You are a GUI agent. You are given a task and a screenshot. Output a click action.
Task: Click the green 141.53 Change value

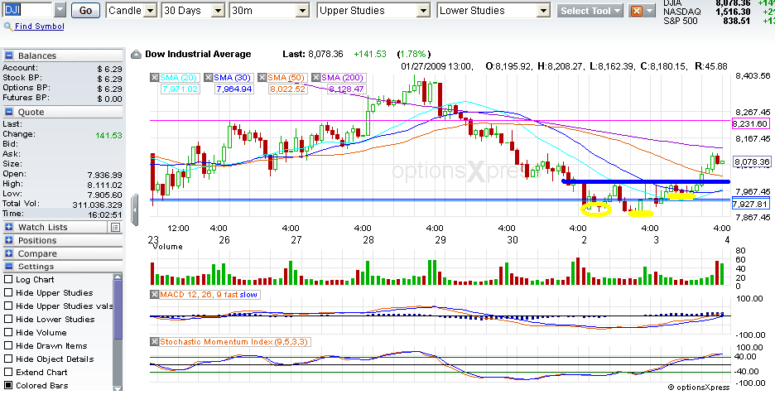point(108,134)
